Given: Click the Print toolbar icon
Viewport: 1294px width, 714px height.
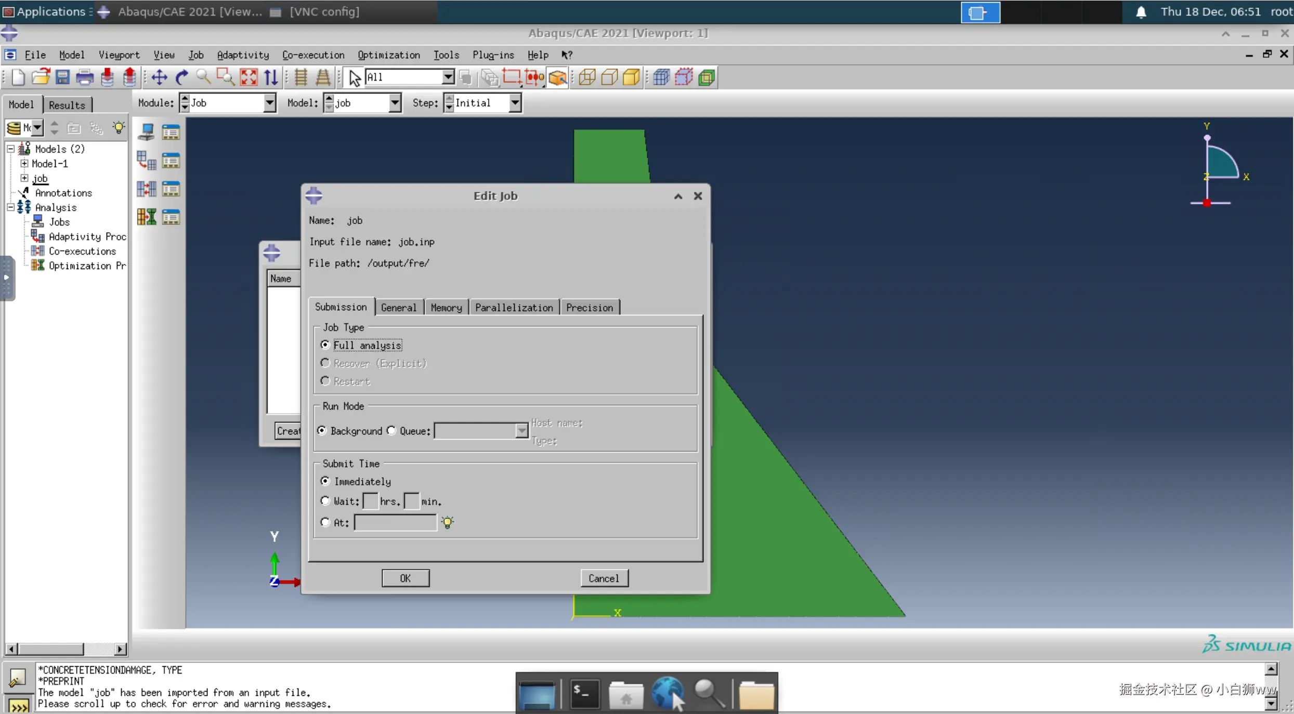Looking at the screenshot, I should pyautogui.click(x=85, y=77).
